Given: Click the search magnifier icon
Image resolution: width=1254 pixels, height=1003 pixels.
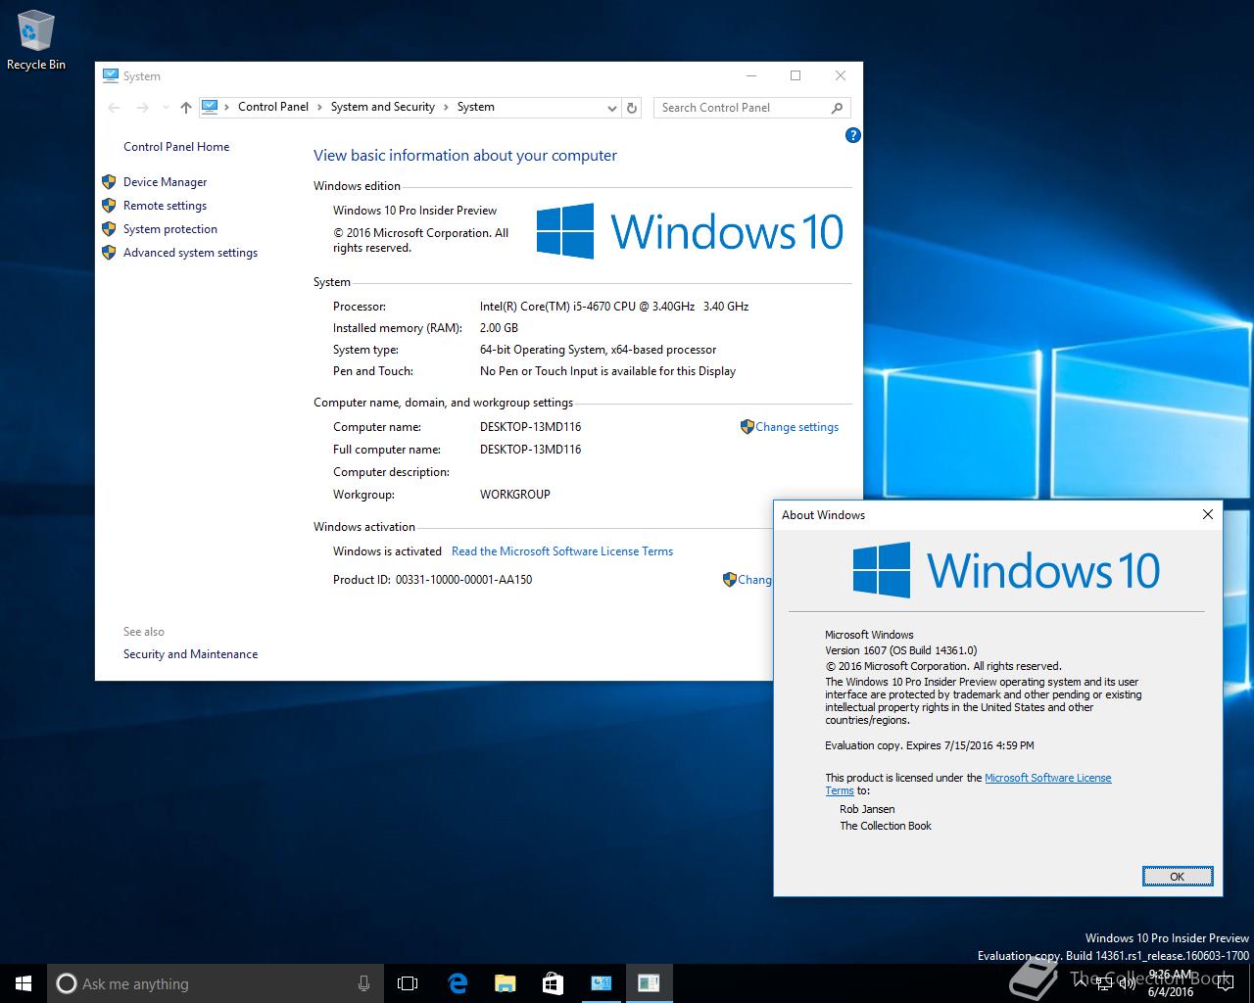Looking at the screenshot, I should pyautogui.click(x=837, y=108).
